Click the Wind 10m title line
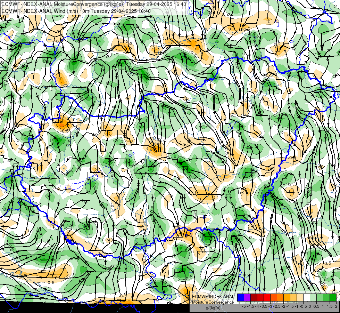Screen dimensions: 340x313 click(x=76, y=11)
